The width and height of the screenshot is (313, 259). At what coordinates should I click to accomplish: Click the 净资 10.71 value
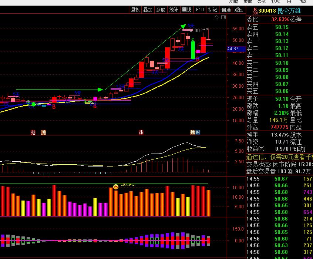[x=282, y=142]
